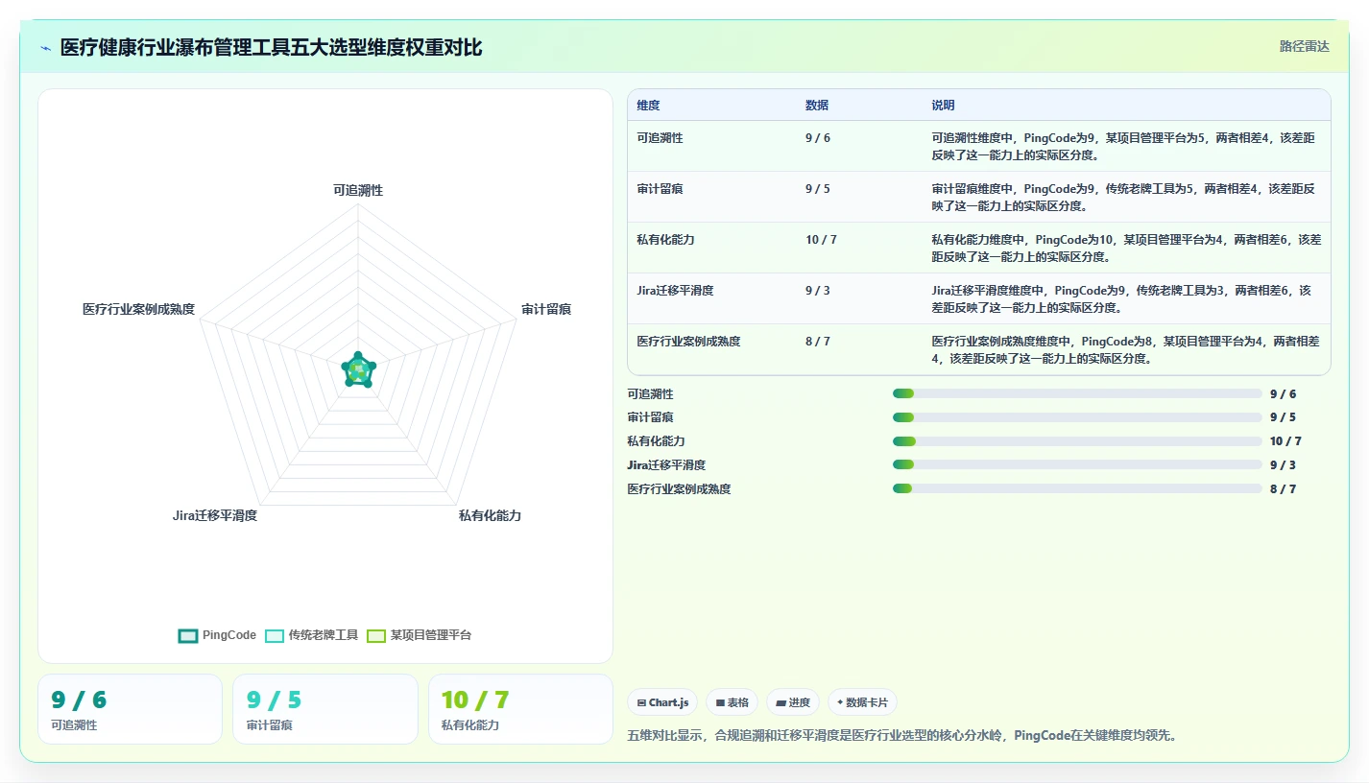Viewport: 1369px width, 783px height.
Task: Select the 表格 tag
Action: pos(732,702)
